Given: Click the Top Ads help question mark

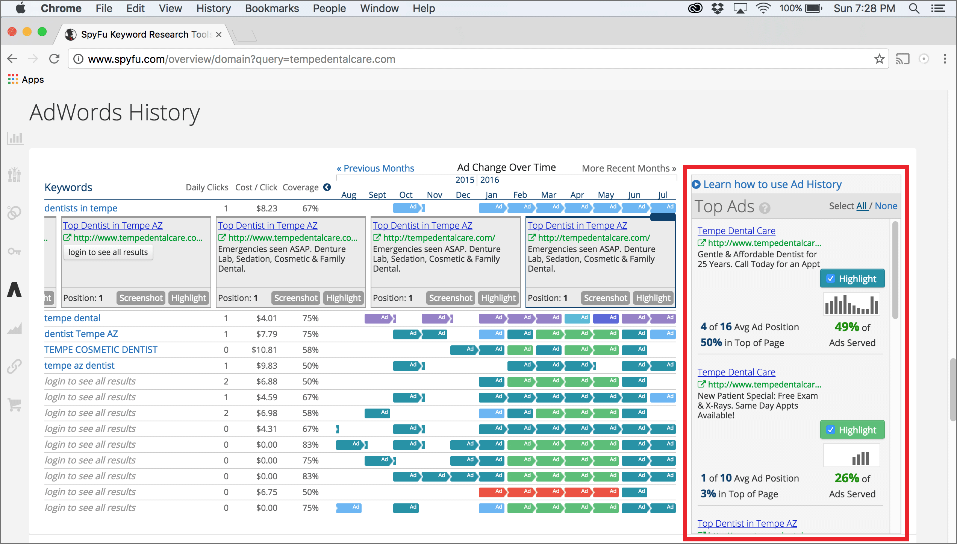Looking at the screenshot, I should pos(765,208).
